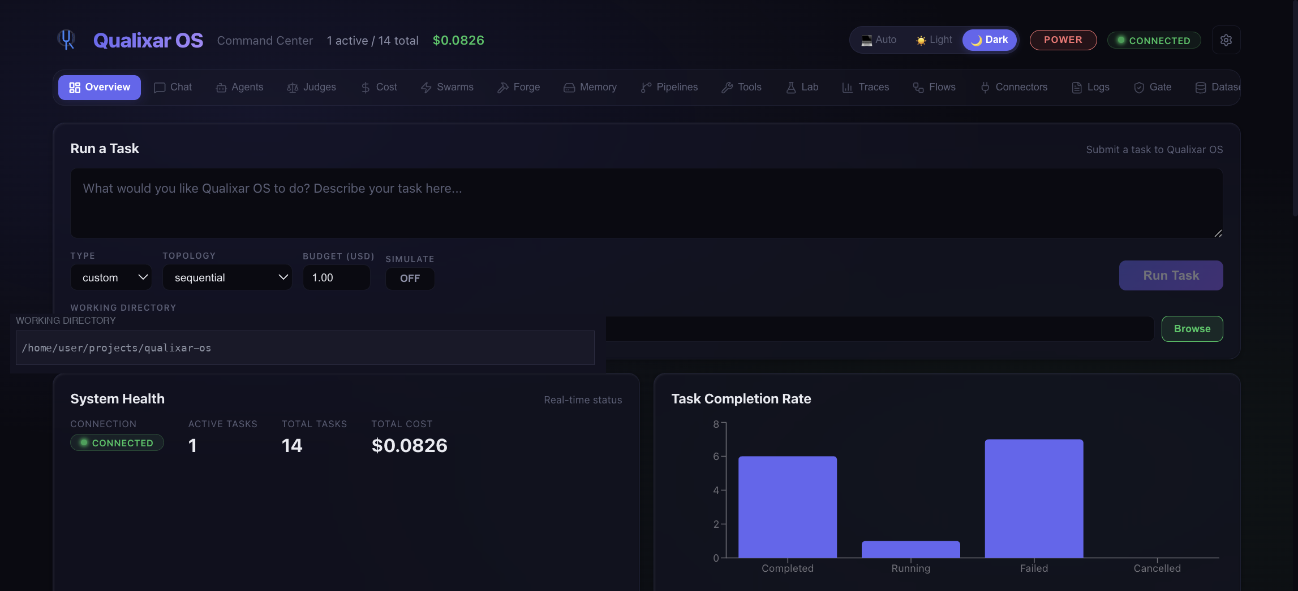Toggle the POWER mode button
Viewport: 1298px width, 591px height.
tap(1063, 40)
